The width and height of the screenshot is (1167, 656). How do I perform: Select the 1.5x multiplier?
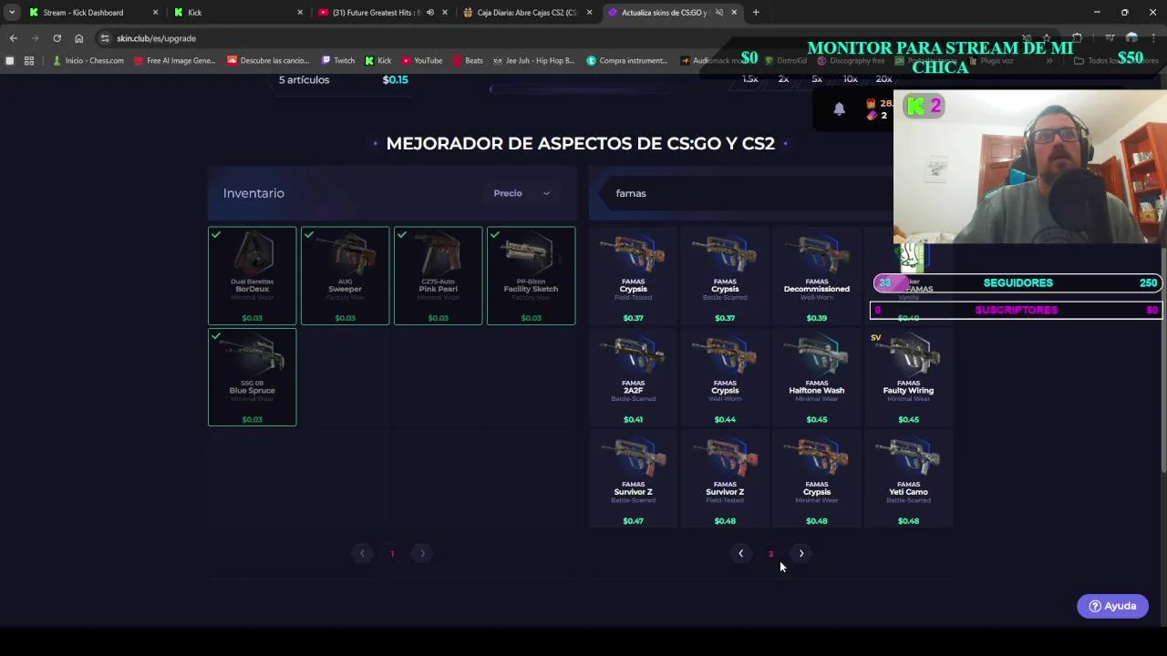point(750,79)
